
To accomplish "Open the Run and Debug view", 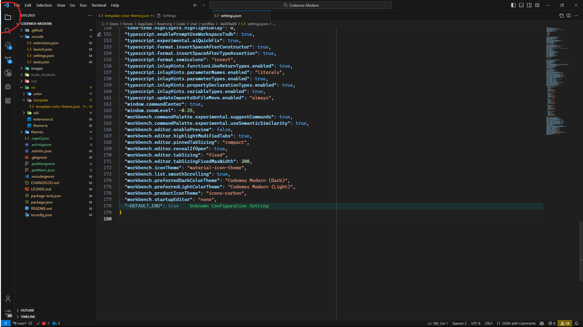I will pyautogui.click(x=8, y=86).
